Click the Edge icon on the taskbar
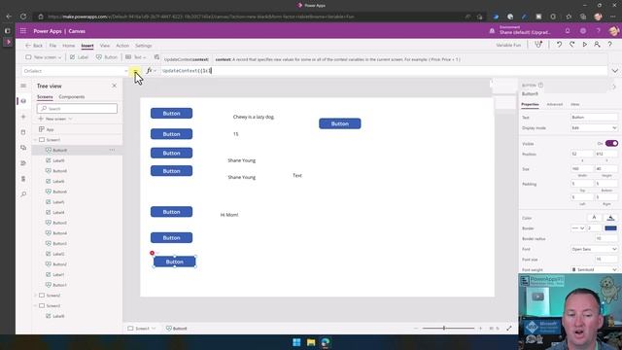 326,342
